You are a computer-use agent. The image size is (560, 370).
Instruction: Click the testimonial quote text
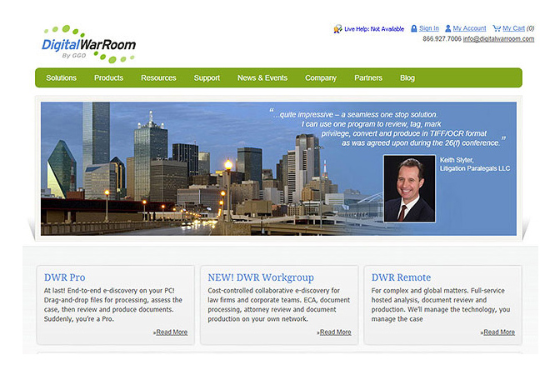tap(387, 128)
